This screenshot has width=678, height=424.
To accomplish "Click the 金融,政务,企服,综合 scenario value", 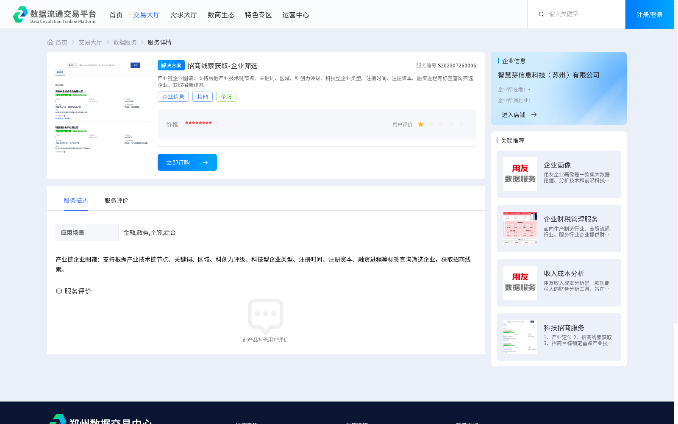I will click(150, 233).
